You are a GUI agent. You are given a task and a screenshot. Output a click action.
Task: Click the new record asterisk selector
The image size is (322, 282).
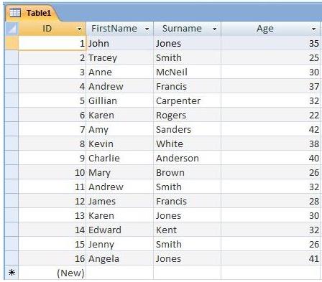click(x=11, y=273)
